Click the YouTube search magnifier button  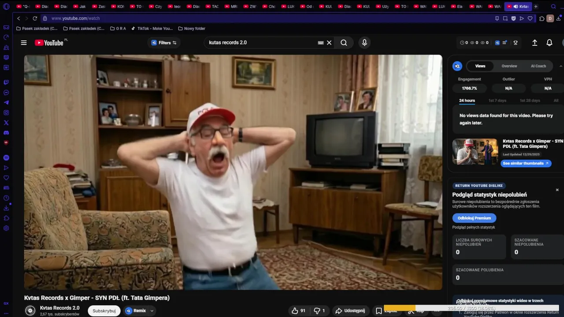(344, 43)
